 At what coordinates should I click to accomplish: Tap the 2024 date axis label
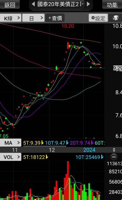click(89, 150)
